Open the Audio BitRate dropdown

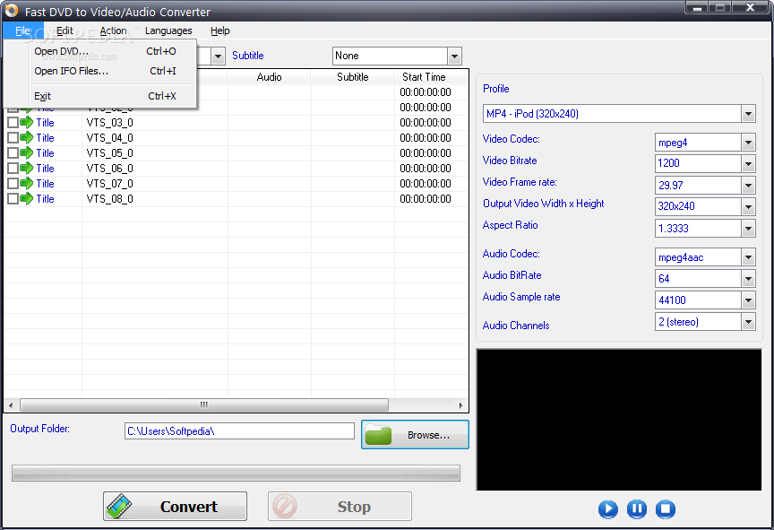click(748, 279)
